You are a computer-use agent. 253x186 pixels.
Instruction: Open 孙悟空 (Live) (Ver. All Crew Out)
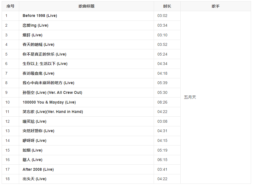52,92
